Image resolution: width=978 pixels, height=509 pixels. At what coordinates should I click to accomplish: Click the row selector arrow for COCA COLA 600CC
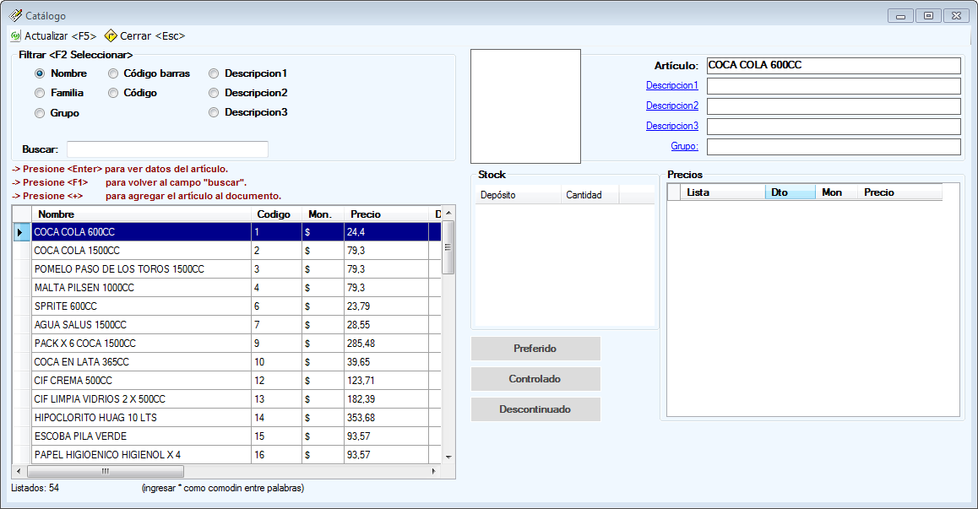[x=22, y=232]
